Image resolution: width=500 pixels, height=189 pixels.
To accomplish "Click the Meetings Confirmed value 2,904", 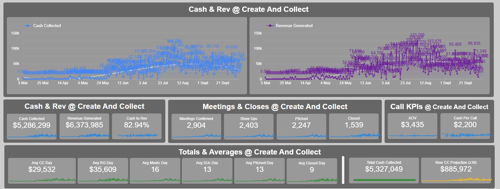I will (196, 125).
